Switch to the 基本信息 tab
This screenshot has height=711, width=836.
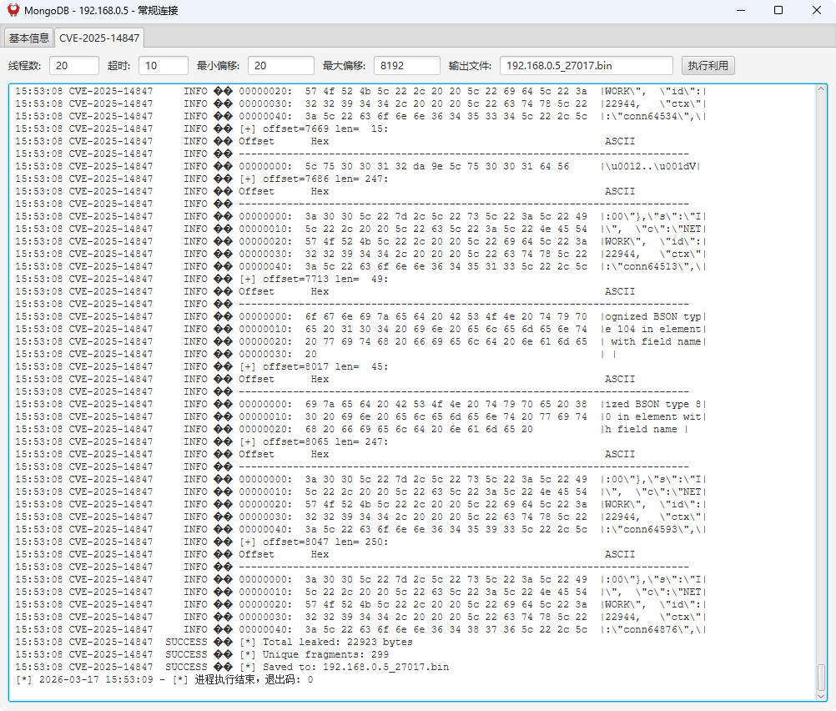point(29,38)
